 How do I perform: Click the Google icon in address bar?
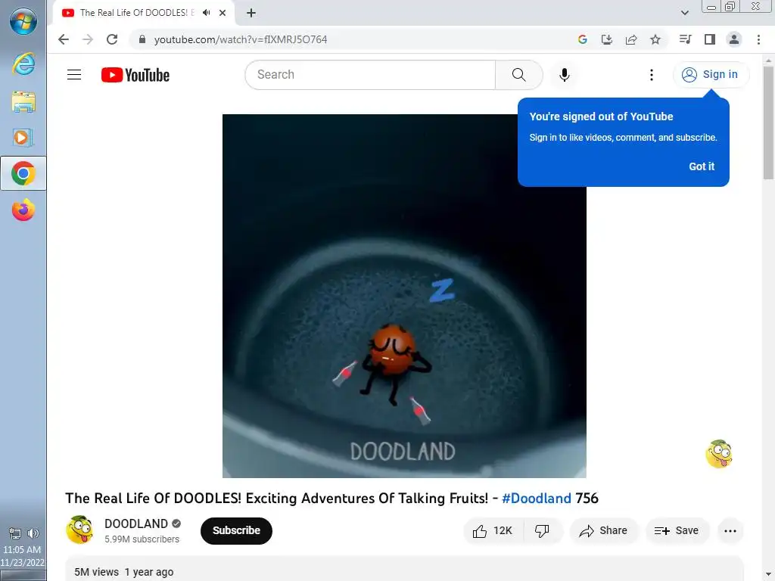[582, 39]
